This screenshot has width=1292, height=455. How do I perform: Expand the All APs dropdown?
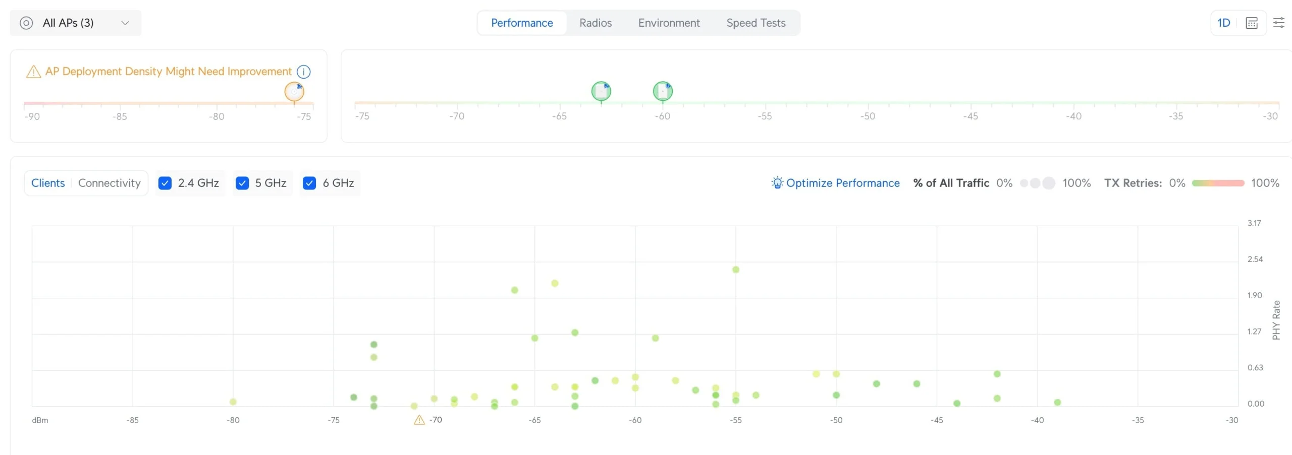pos(126,23)
